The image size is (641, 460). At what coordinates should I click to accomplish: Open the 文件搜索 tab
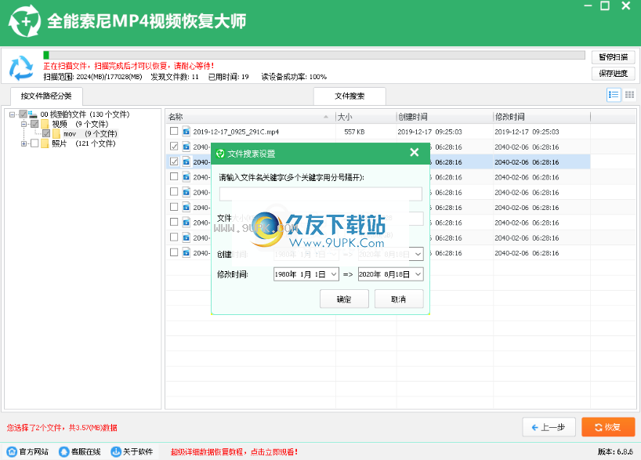pyautogui.click(x=349, y=96)
